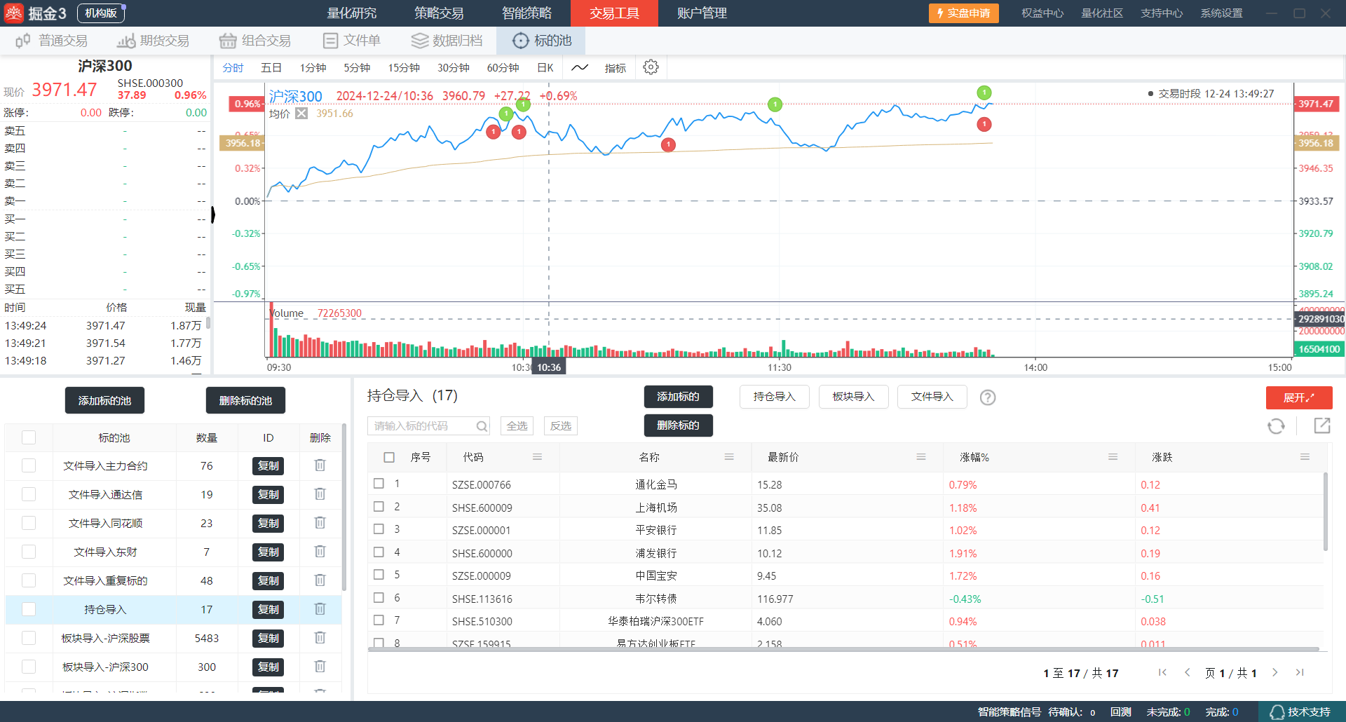The image size is (1346, 722).
Task: Click the line chart style icon
Action: [580, 67]
